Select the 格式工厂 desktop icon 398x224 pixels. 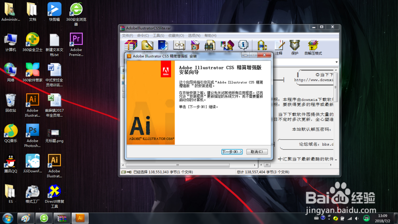coord(33,194)
